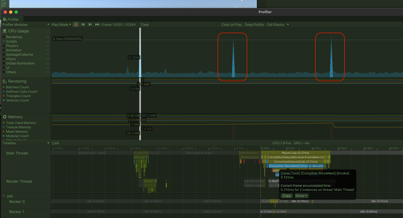This screenshot has height=218, width=403.
Task: Grab the reorder handle beside VSync
Action: pyautogui.click(x=48, y=59)
